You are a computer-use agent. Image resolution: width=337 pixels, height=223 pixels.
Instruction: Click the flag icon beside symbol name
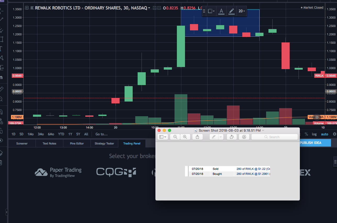pyautogui.click(x=32, y=8)
